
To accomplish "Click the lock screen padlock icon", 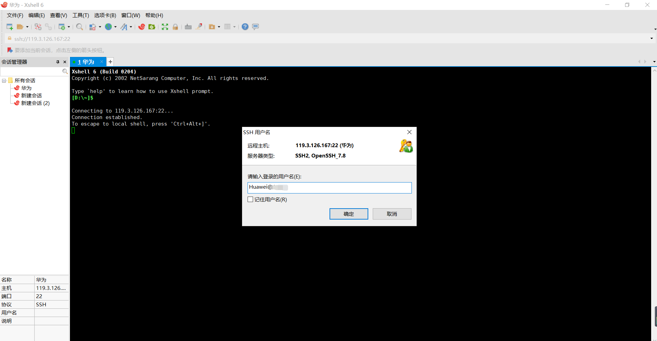I will coord(175,27).
